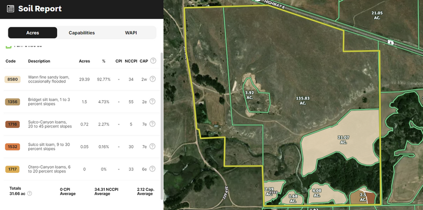The image size is (423, 210).
Task: Click the 8580 soil code swatch
Action: pos(13,79)
